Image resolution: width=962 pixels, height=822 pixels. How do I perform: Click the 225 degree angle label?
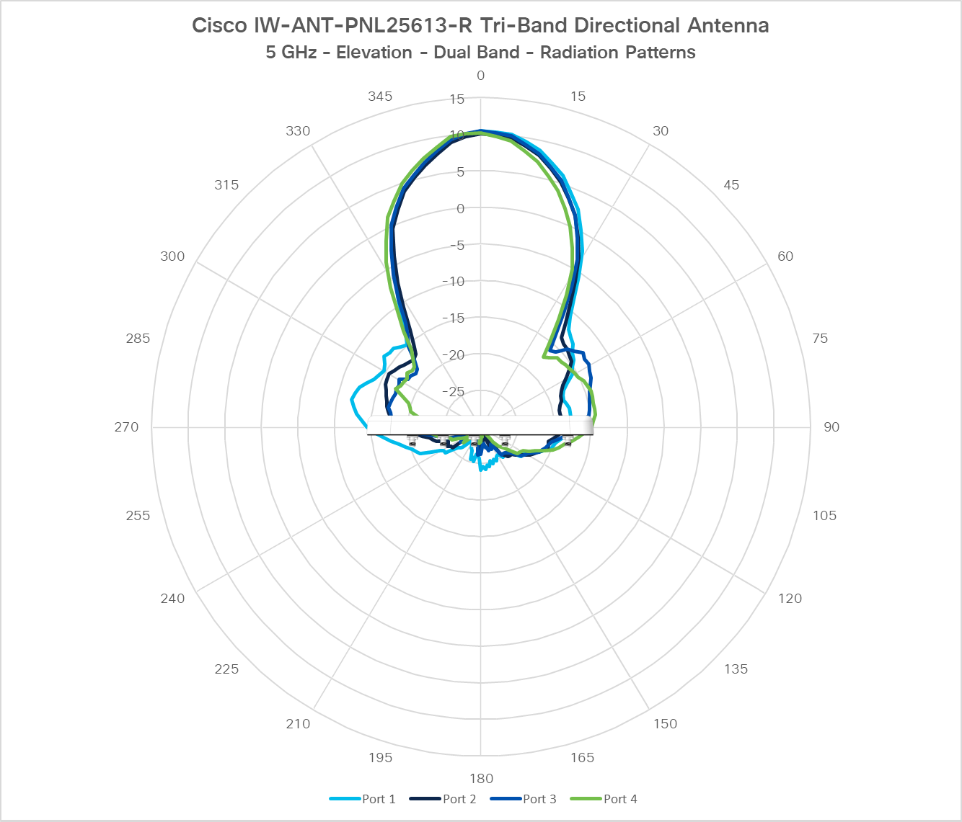(x=226, y=669)
